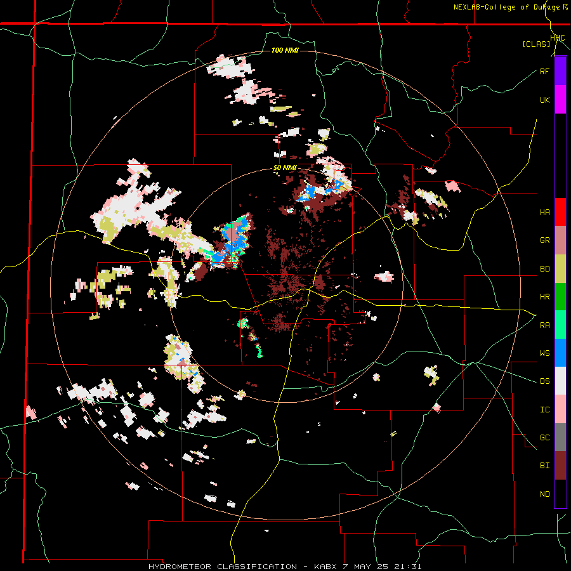The height and width of the screenshot is (571, 571).
Task: Click the UK legend label text
Action: point(544,100)
